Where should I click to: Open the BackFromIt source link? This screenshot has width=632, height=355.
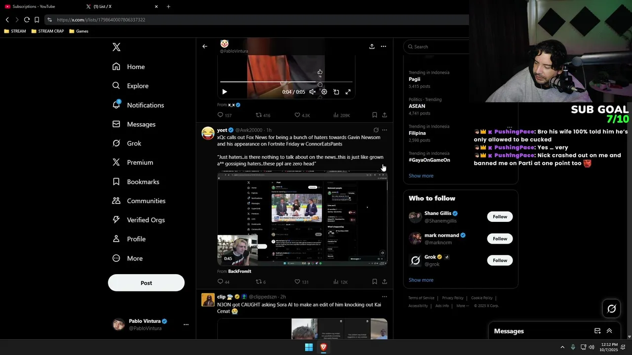point(239,271)
